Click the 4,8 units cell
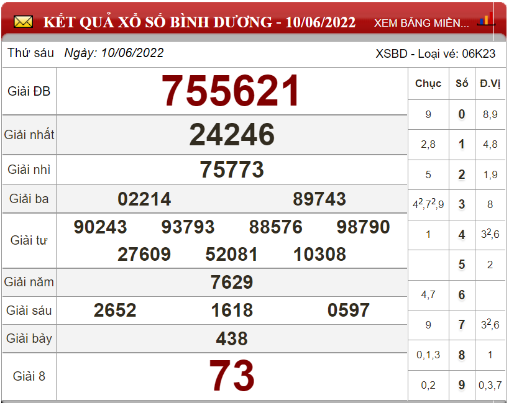This screenshot has width=509, height=403. pos(490,144)
